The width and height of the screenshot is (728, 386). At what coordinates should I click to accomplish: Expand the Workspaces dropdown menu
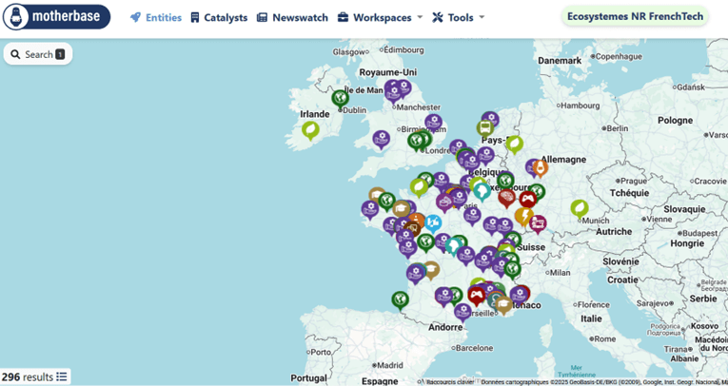click(x=381, y=17)
